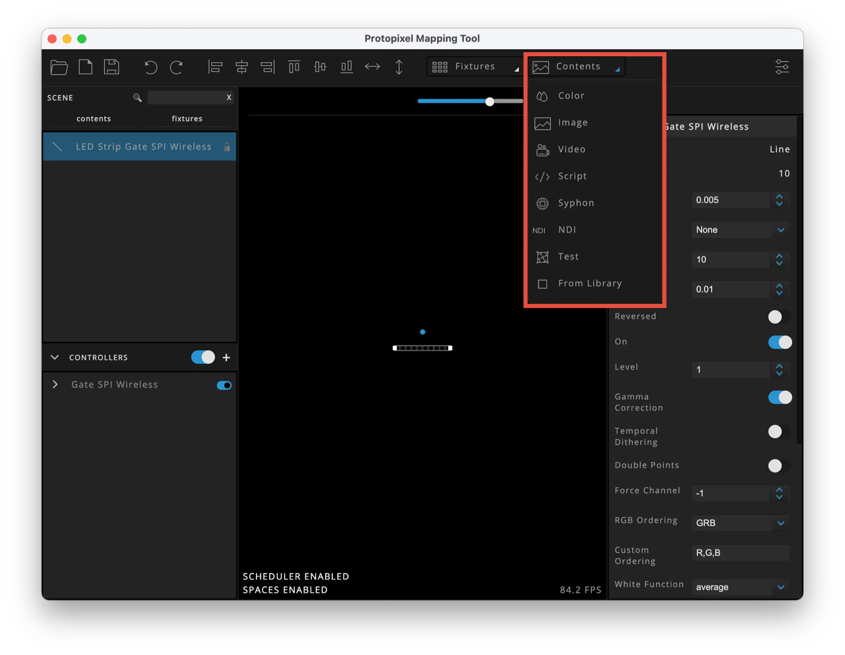
Task: Redo the last action
Action: [176, 67]
